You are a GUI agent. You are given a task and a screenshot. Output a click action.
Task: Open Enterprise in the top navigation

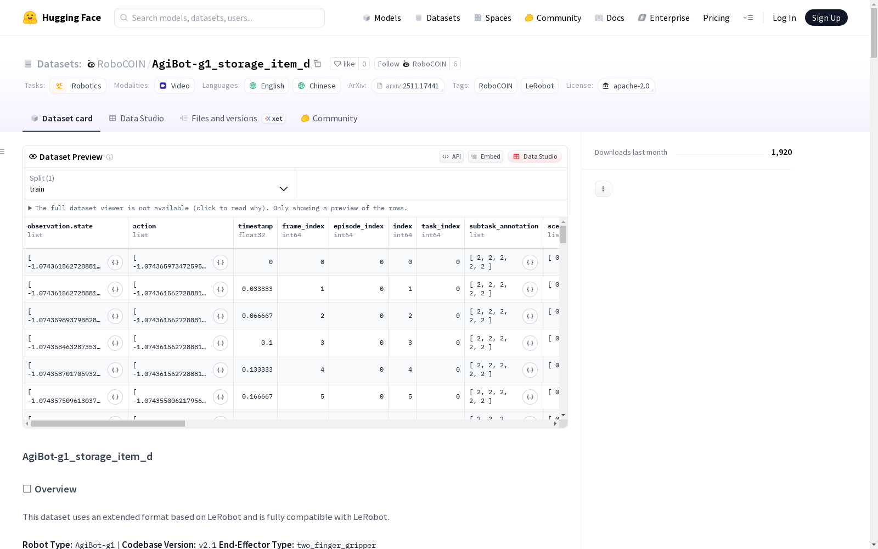click(663, 18)
